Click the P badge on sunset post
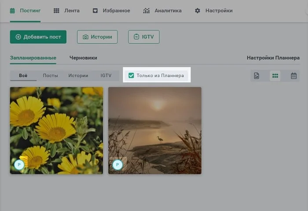 (117, 165)
